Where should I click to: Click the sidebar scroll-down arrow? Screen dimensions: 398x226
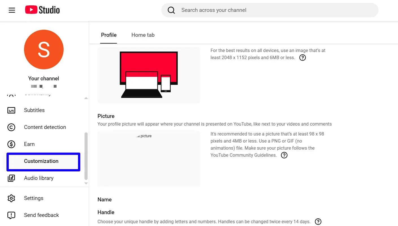(86, 184)
